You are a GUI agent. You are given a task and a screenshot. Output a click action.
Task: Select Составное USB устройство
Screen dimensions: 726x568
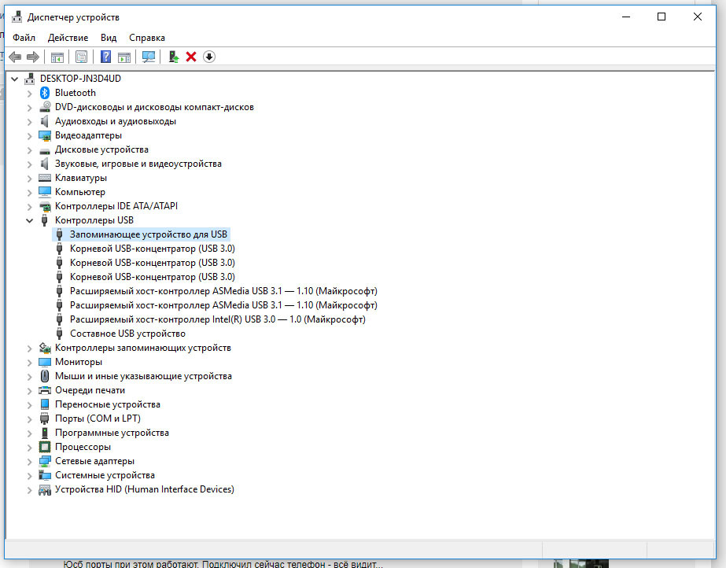(x=127, y=334)
